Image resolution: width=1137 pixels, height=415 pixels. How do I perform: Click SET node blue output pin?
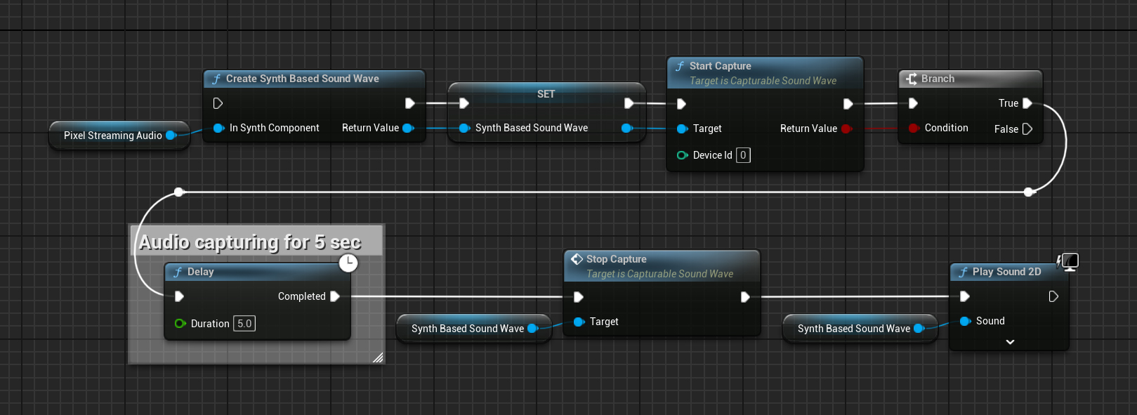pyautogui.click(x=627, y=128)
